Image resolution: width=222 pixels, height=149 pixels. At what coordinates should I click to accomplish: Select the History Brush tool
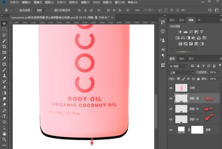(4, 81)
